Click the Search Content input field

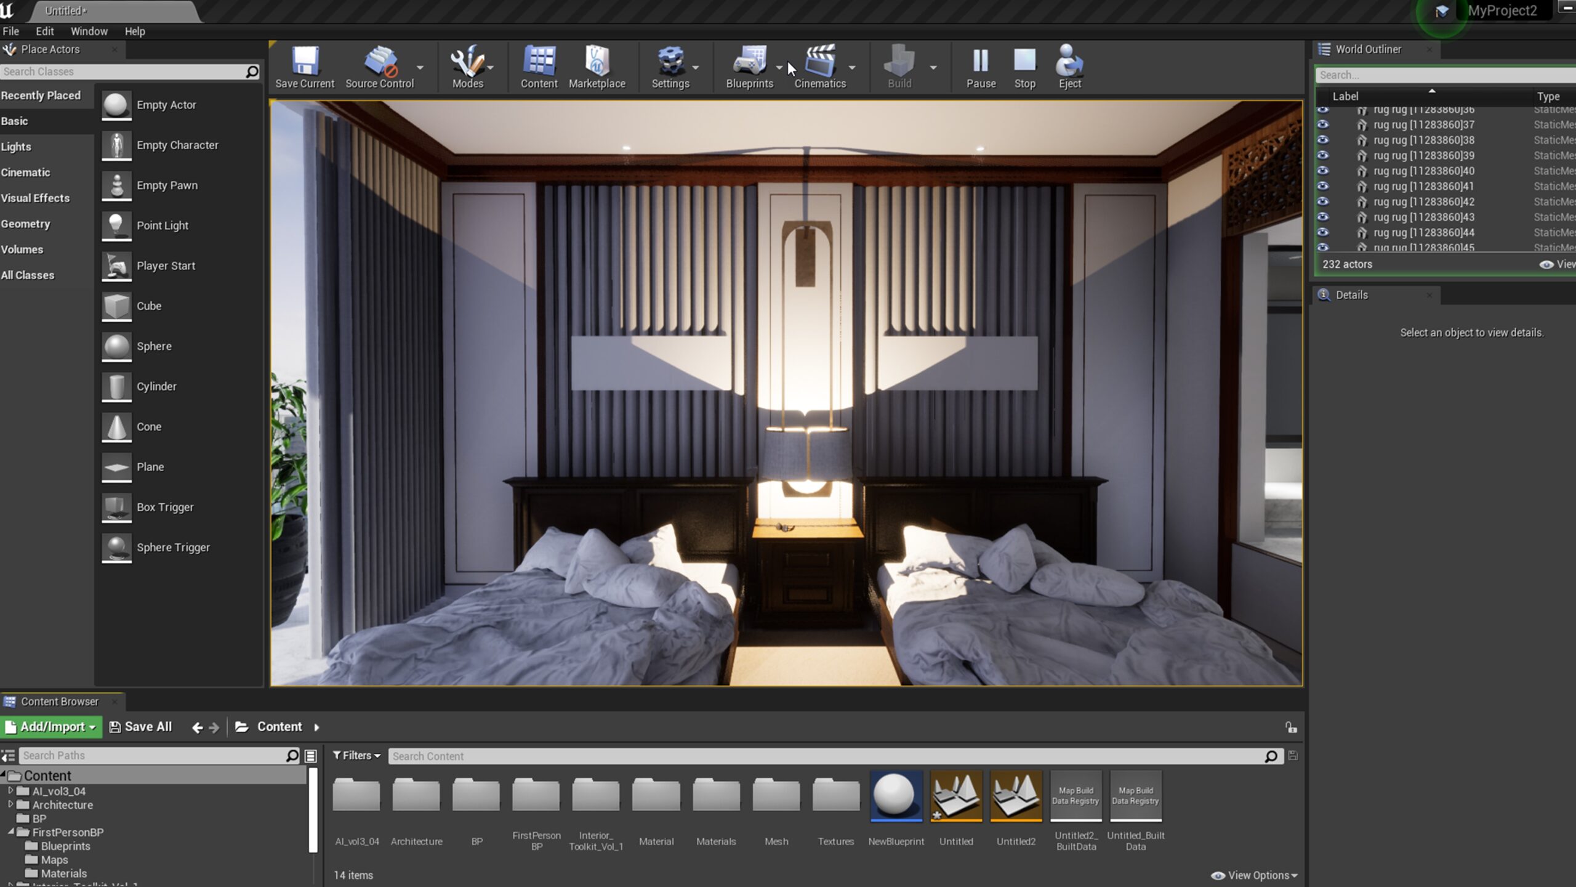[x=825, y=756]
